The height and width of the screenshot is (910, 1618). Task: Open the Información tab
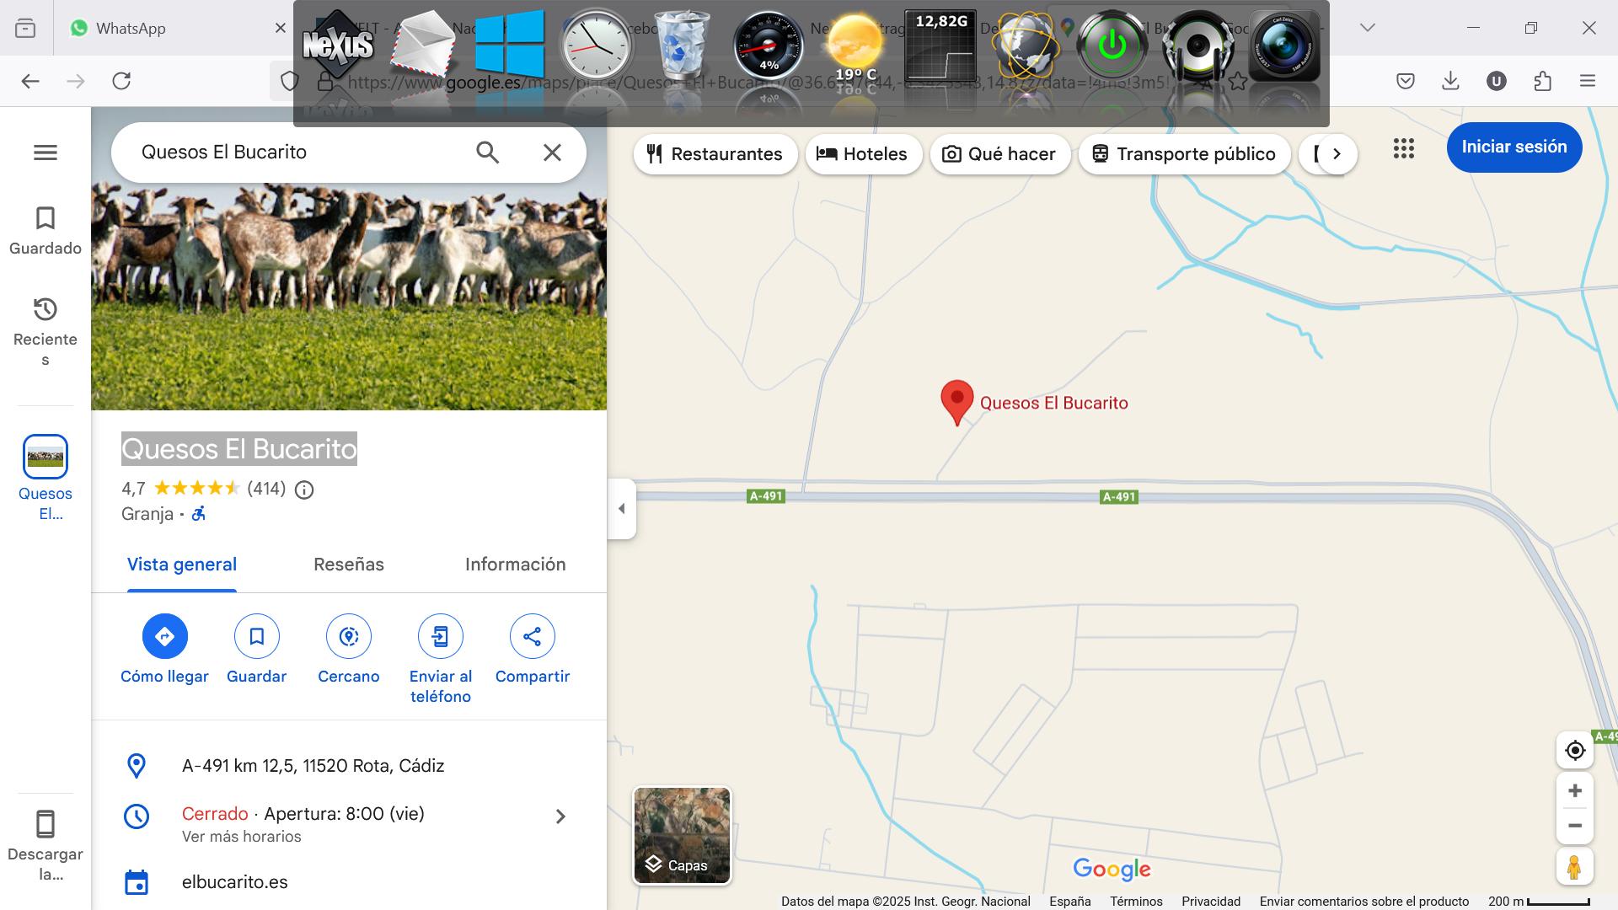coord(515,565)
